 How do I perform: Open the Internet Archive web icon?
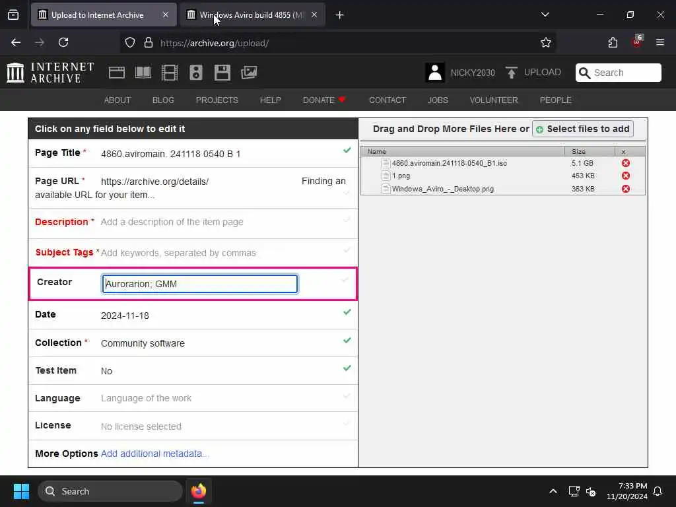[x=116, y=73]
